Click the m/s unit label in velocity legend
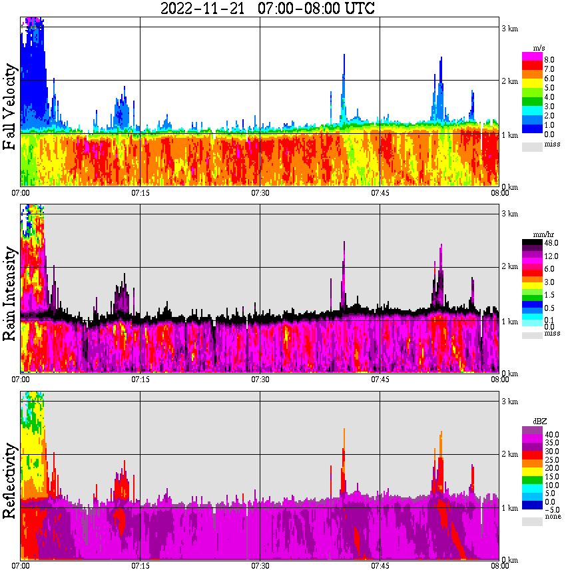Viewport: 566px width, 578px height. (x=539, y=49)
